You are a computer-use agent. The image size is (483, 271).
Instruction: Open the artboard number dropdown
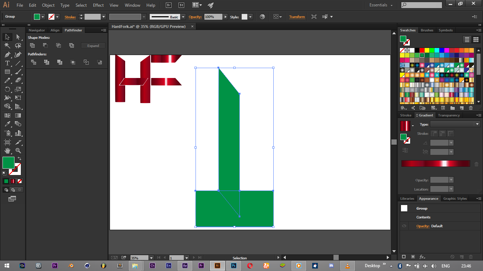(187, 258)
